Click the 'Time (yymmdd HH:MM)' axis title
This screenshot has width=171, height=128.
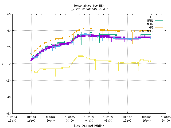click(89, 126)
